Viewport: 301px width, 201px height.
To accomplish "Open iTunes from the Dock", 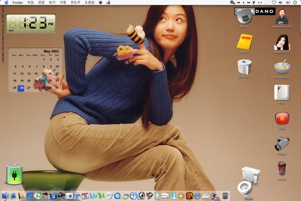I will (x=37, y=196).
